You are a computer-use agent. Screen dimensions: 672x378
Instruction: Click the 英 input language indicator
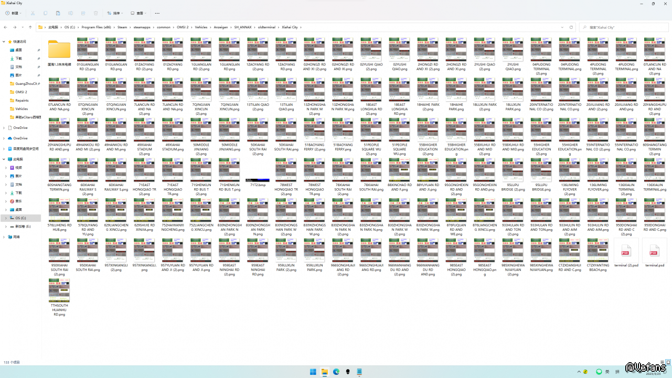(607, 372)
